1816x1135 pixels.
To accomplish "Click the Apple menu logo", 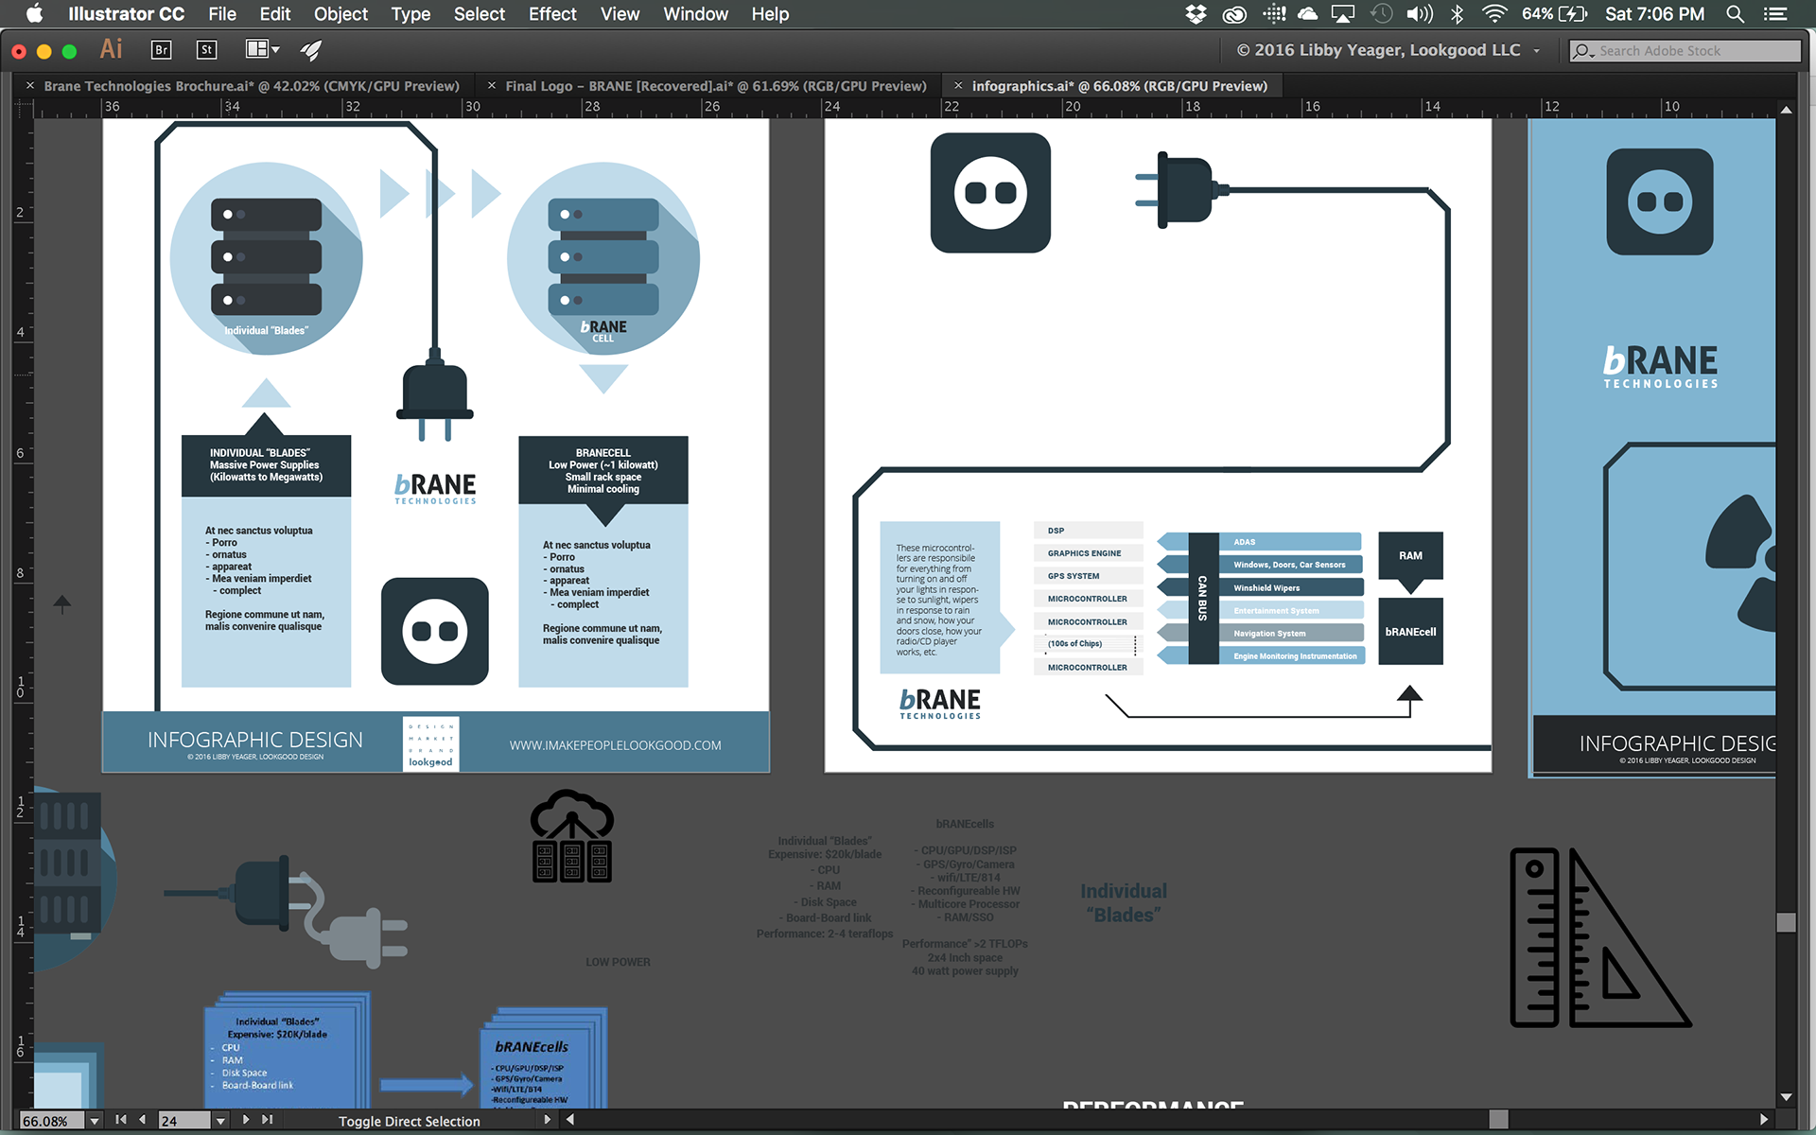I will click(x=34, y=13).
